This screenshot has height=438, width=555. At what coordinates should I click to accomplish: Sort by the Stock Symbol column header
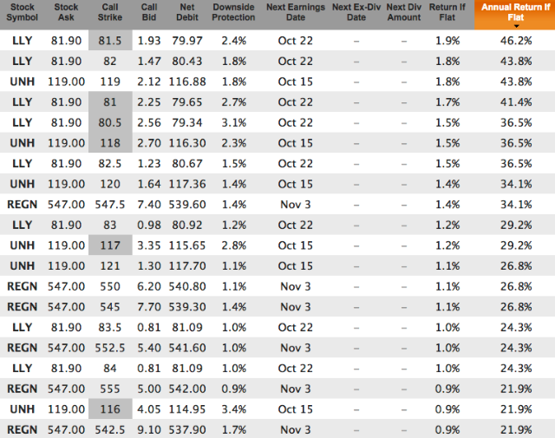pyautogui.click(x=22, y=12)
